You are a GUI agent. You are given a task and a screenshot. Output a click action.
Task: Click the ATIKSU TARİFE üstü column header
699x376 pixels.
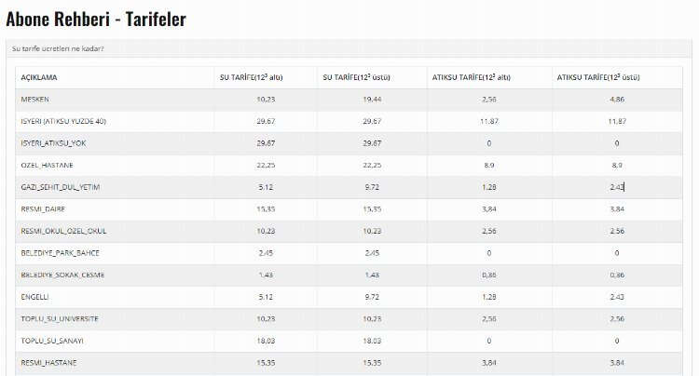point(598,77)
